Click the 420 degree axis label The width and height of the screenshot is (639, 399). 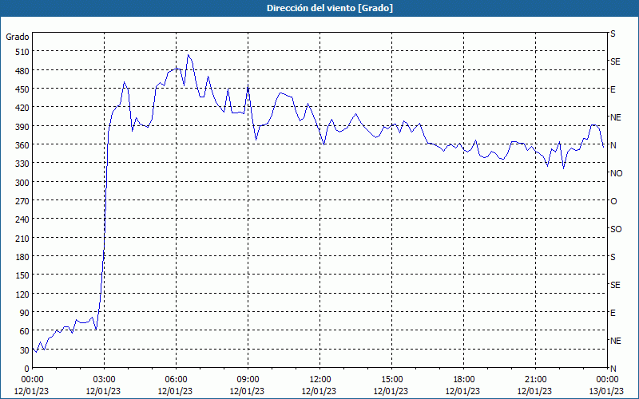point(22,108)
